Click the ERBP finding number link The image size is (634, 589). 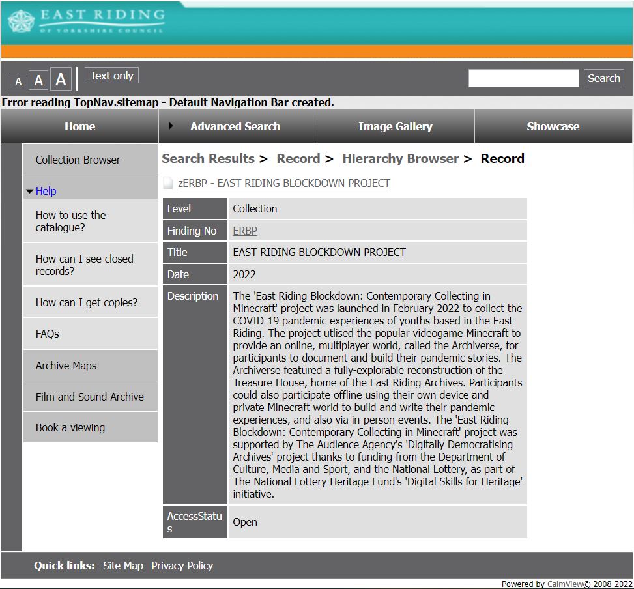245,231
